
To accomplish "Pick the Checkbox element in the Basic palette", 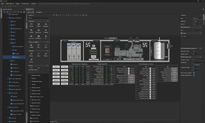I will (x=39, y=25).
